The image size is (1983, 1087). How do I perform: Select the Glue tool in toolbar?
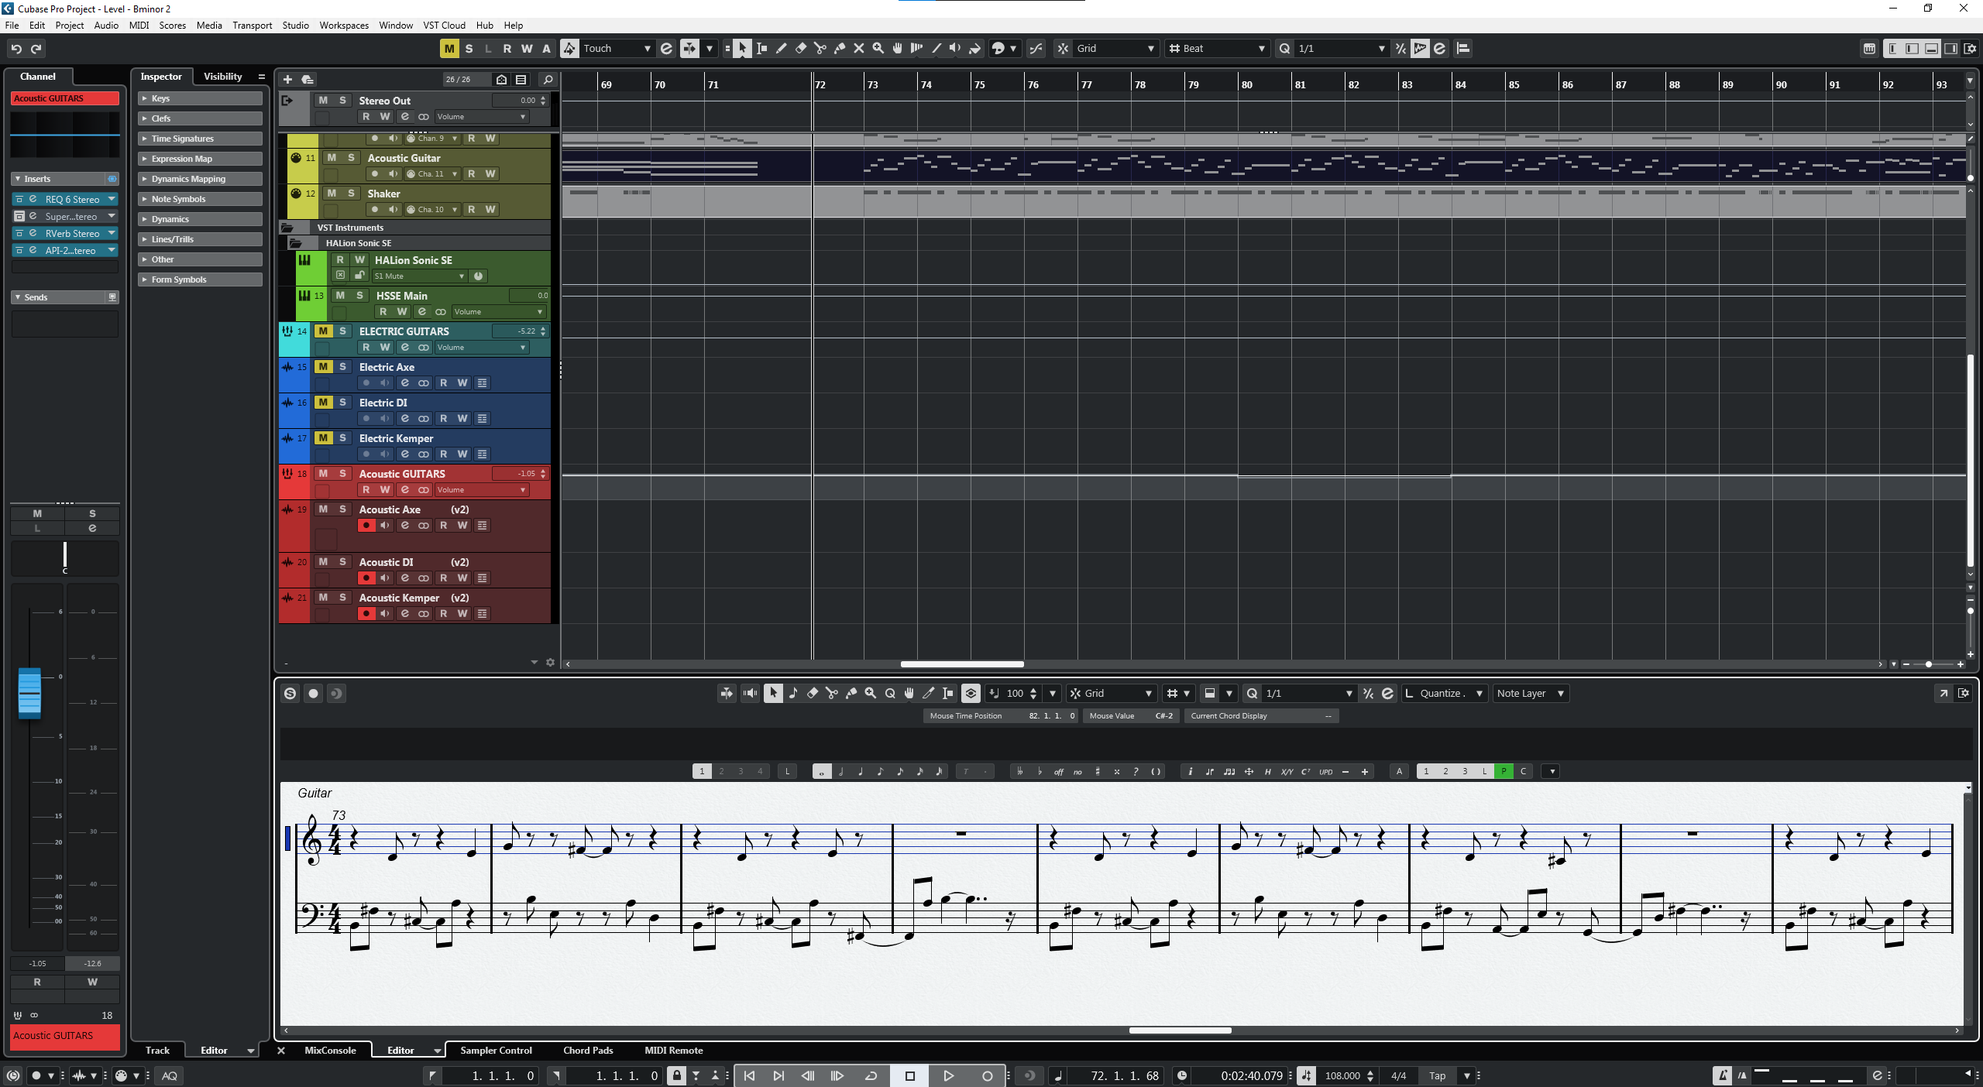point(840,48)
